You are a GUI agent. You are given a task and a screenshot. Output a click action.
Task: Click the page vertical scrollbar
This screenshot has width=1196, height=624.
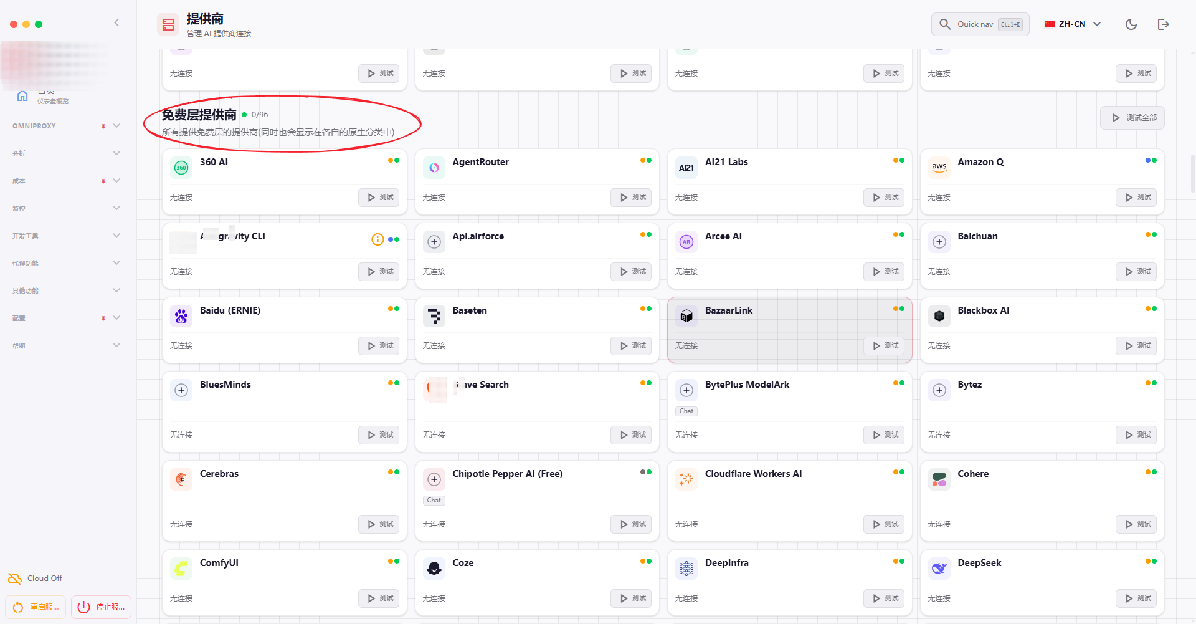pos(1192,175)
